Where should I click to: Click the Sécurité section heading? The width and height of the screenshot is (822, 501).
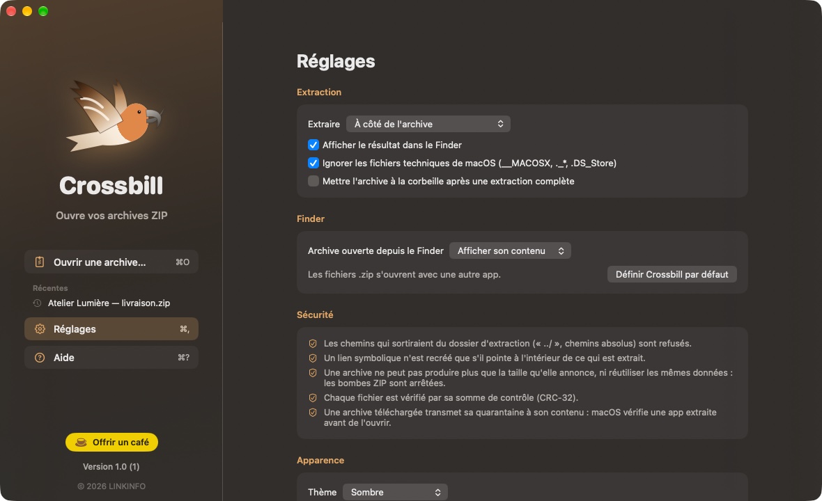coord(315,315)
